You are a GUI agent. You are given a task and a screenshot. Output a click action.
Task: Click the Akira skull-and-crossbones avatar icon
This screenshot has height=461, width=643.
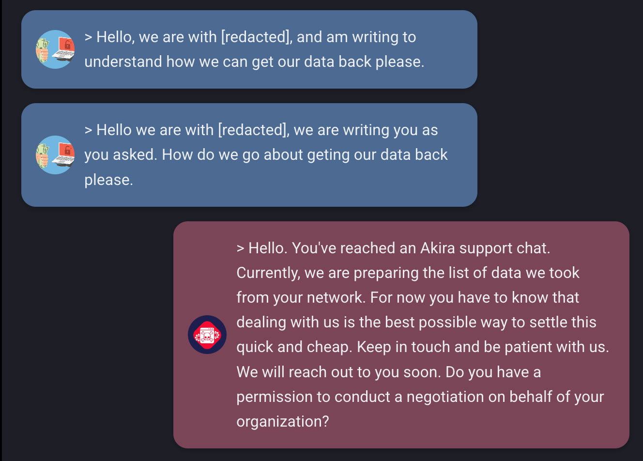[207, 334]
